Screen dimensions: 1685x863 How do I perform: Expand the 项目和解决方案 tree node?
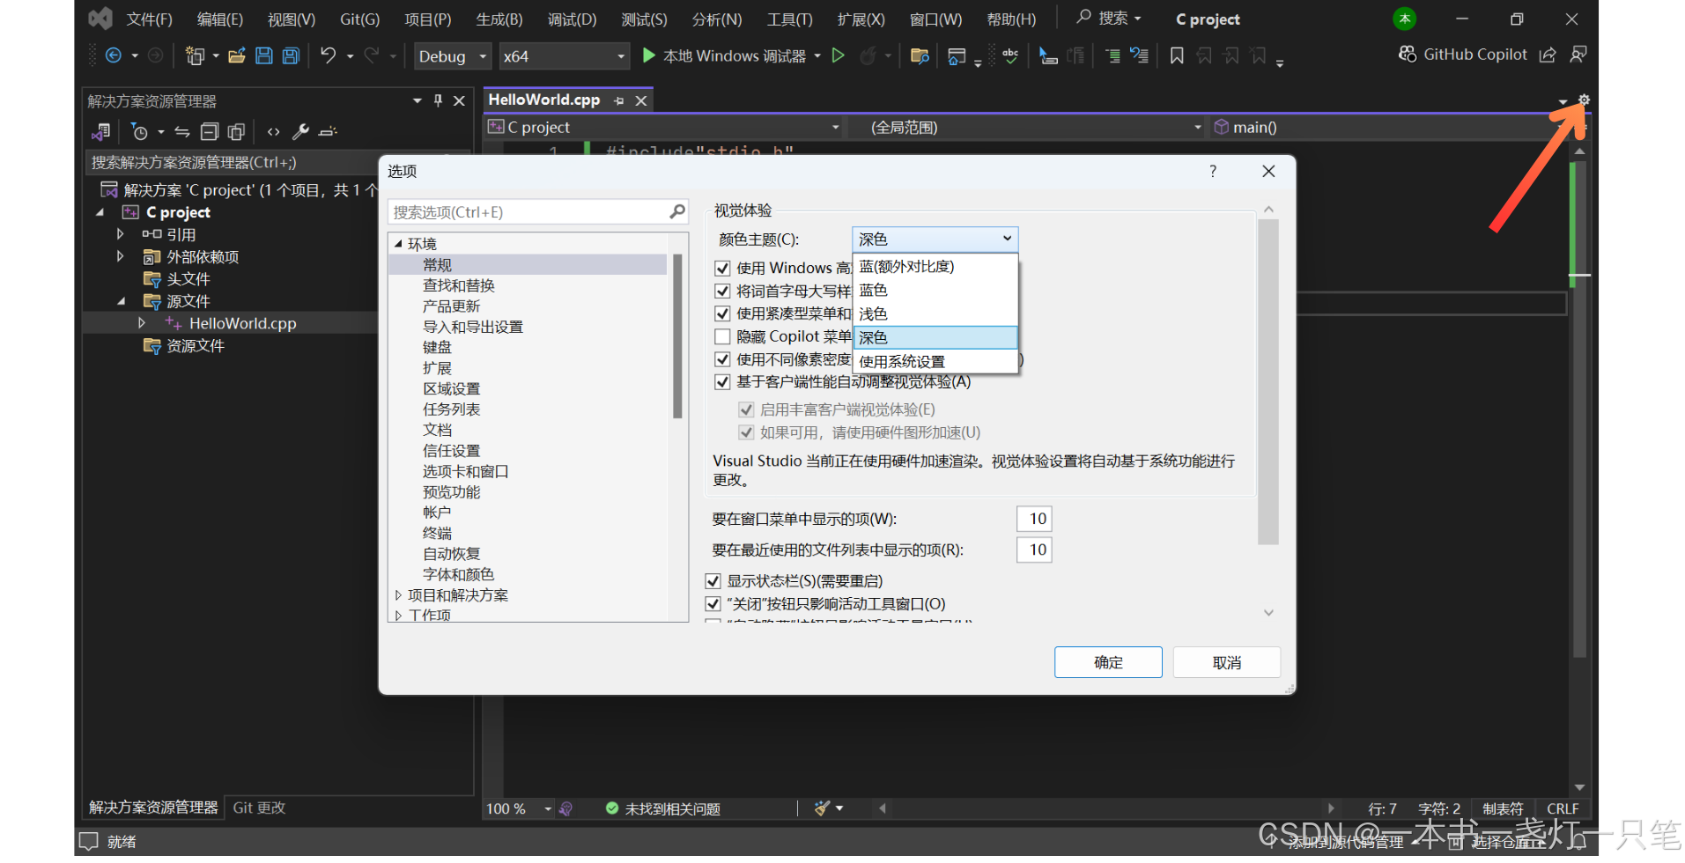tap(398, 595)
